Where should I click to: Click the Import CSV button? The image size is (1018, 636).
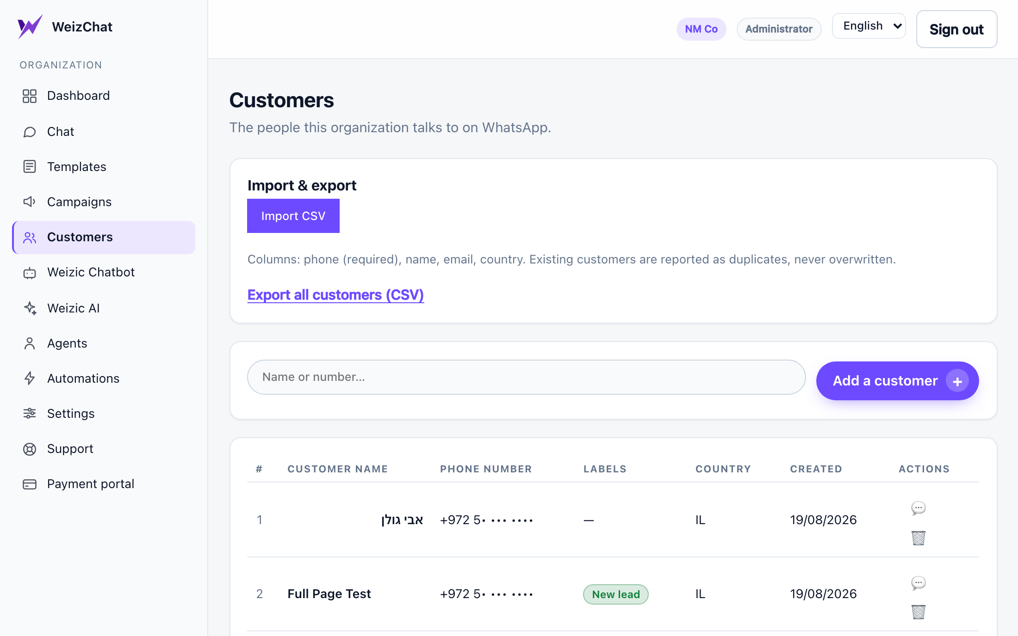pos(293,216)
